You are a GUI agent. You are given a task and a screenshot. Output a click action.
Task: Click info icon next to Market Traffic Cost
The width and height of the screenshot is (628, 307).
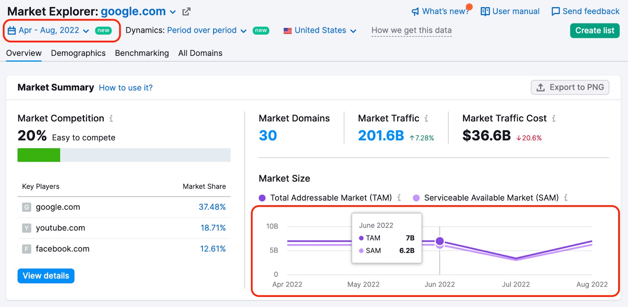pos(554,118)
